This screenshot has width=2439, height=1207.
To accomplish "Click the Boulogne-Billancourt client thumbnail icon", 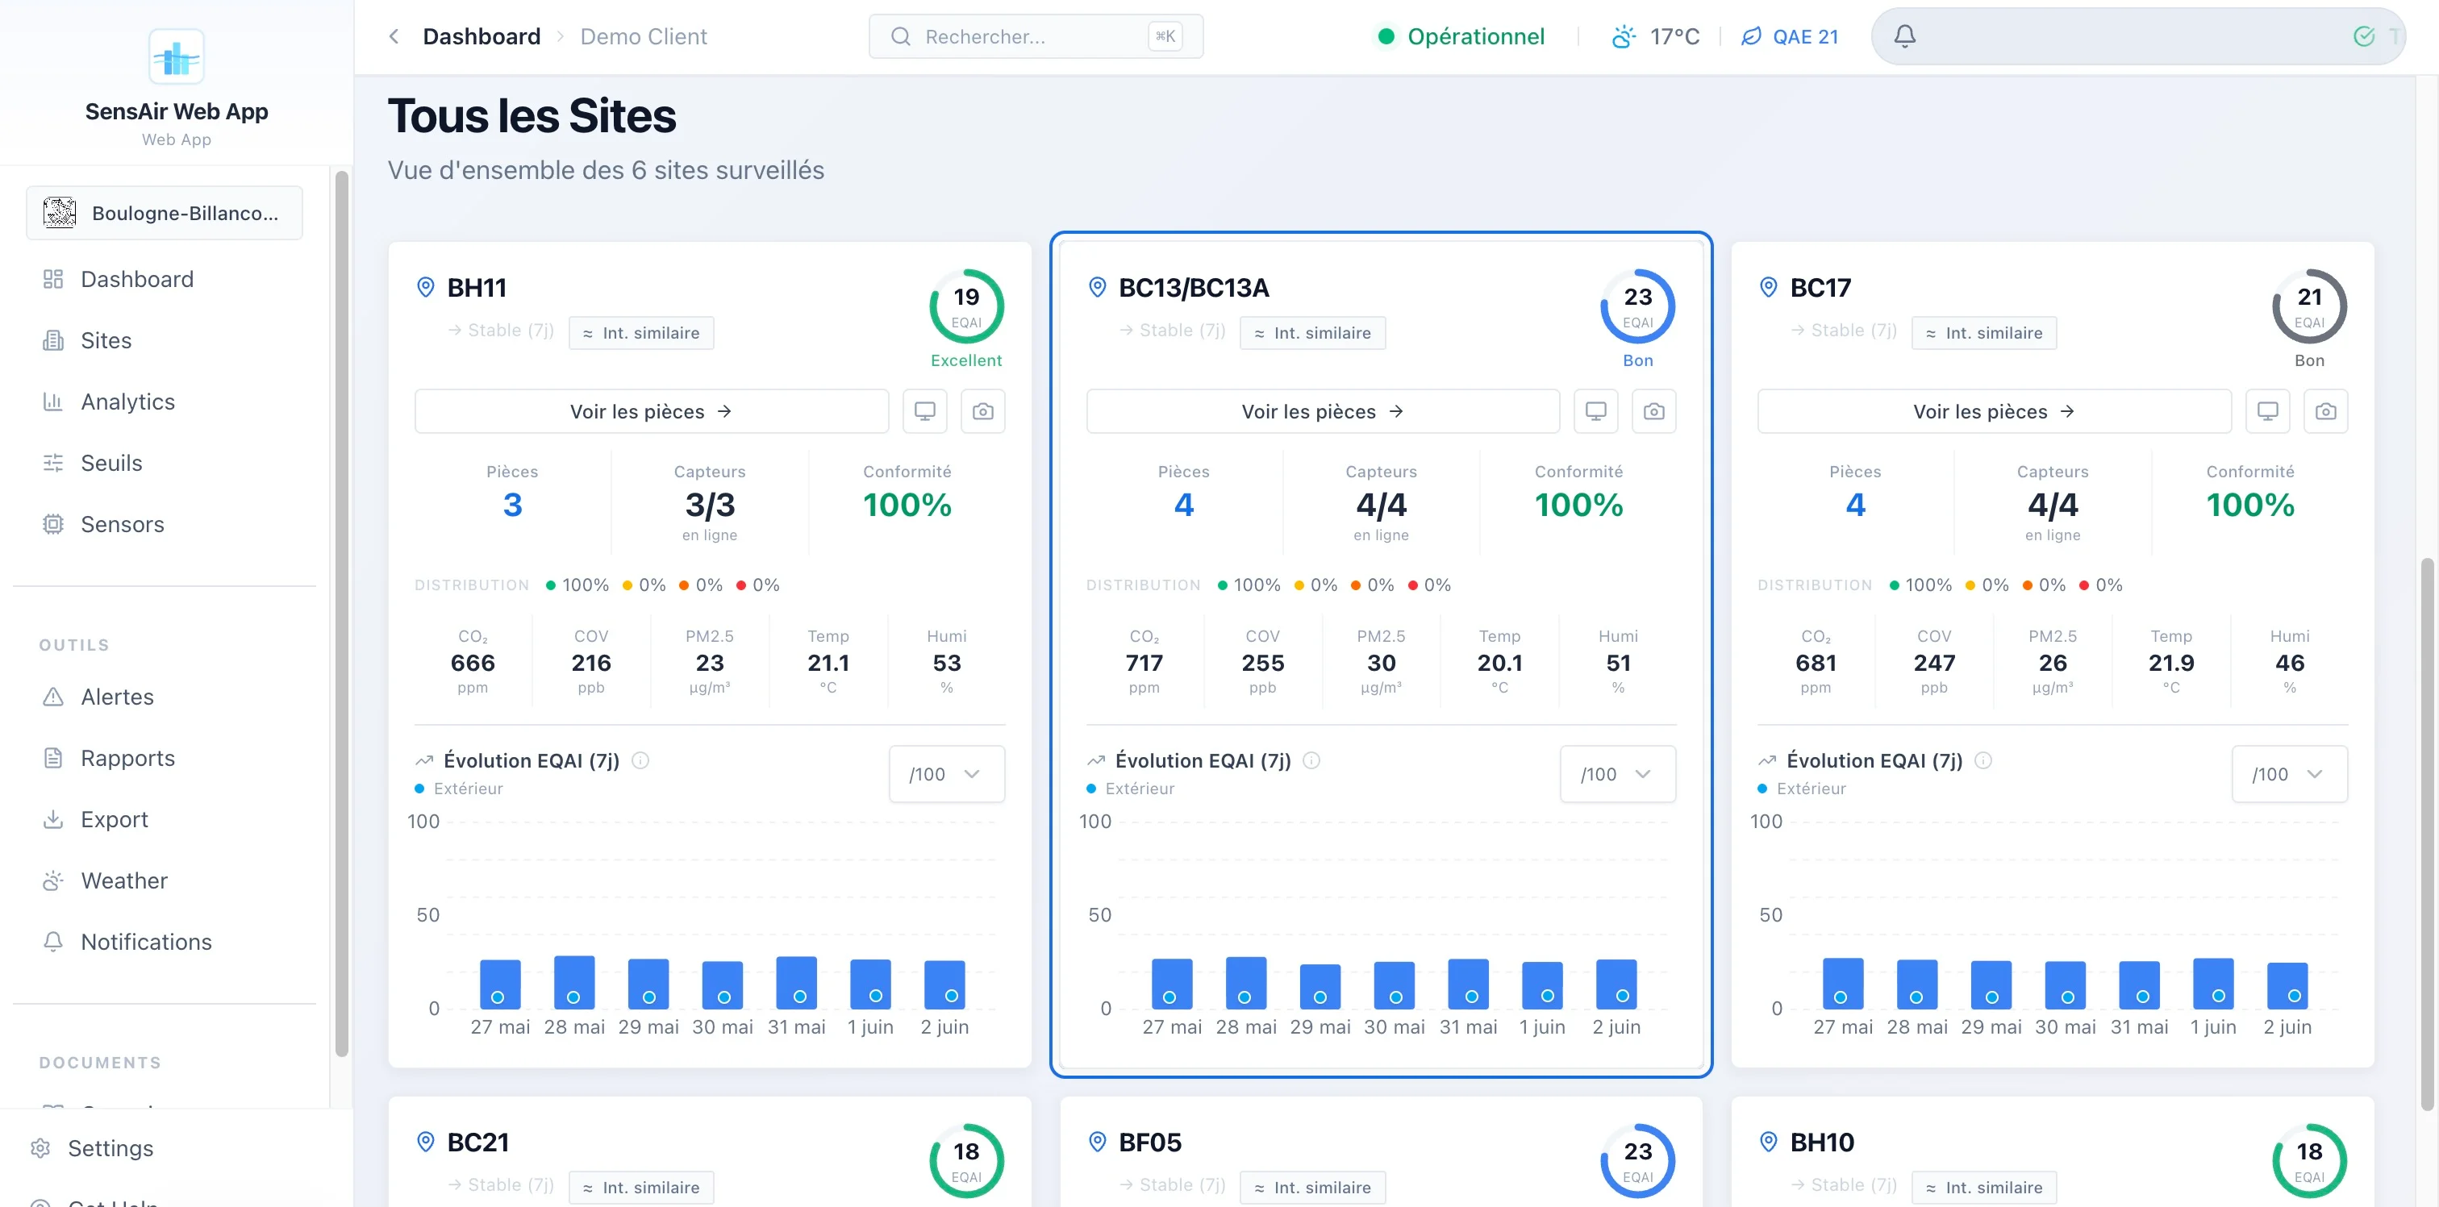I will (x=59, y=212).
